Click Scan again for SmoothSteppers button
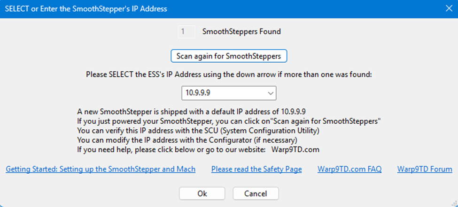 (x=228, y=56)
